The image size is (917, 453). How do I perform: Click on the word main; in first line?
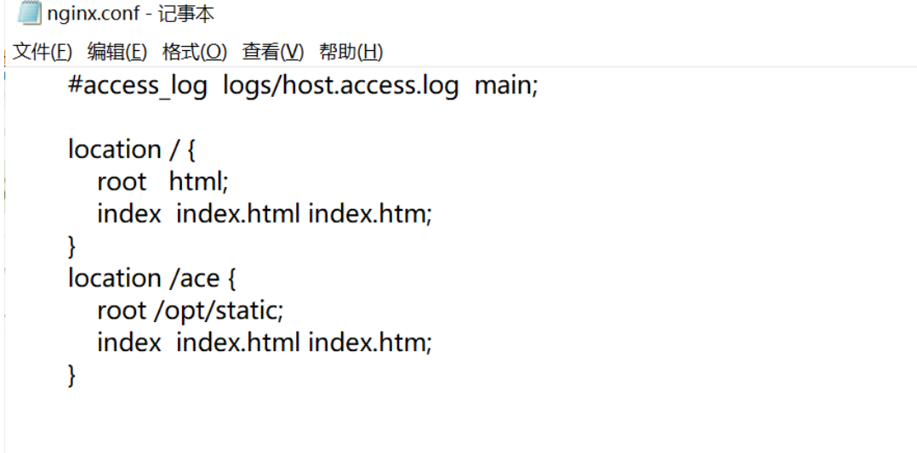(506, 86)
